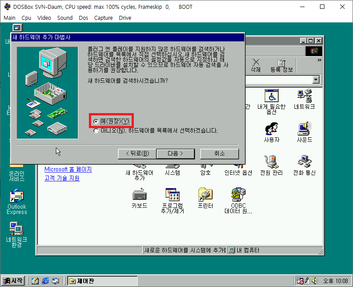Open the Main menu in DOSBox
Image resolution: width=353 pixels, height=287 pixels.
[x=9, y=18]
